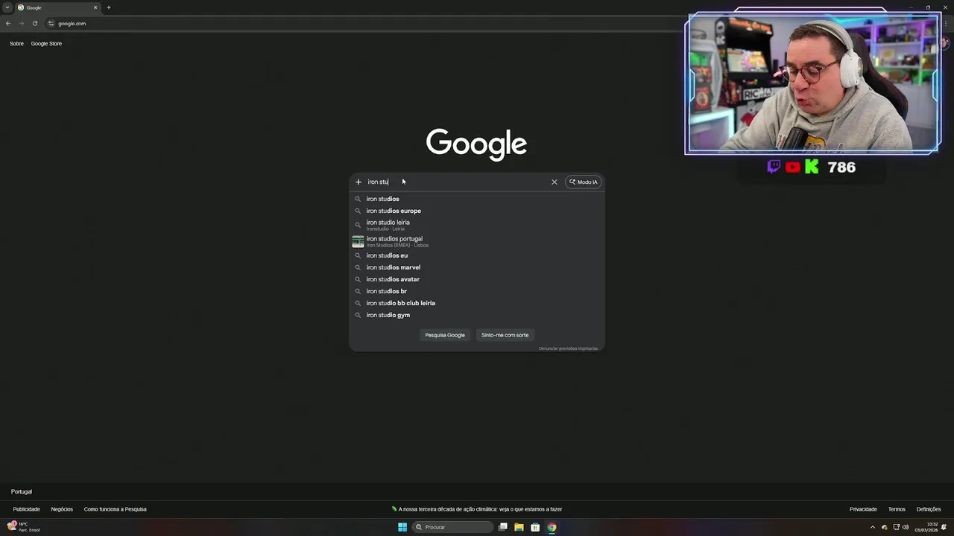Image resolution: width=954 pixels, height=536 pixels.
Task: View site information icon in address bar
Action: pos(51,23)
